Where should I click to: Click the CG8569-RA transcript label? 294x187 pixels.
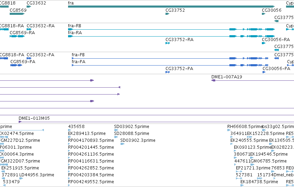[x=22, y=33]
